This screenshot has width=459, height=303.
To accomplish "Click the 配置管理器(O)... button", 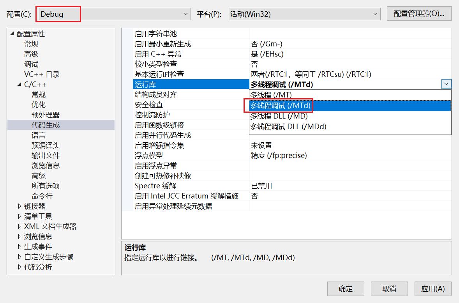I will 419,14.
